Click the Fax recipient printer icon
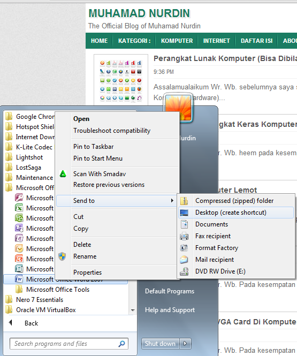 184,236
